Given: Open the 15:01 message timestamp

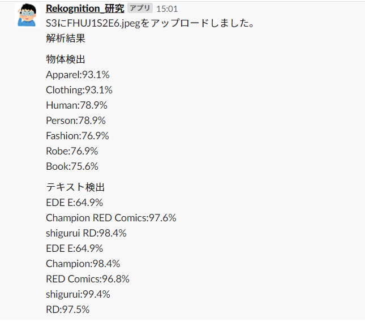Looking at the screenshot, I should click(x=166, y=9).
